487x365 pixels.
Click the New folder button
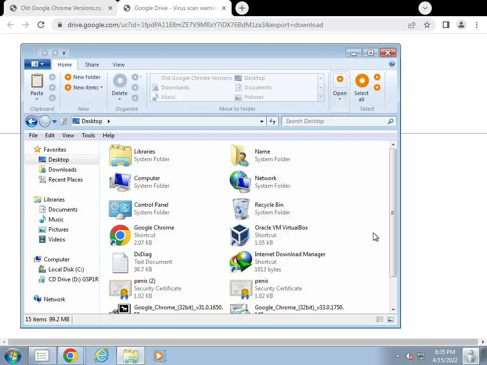coord(83,77)
